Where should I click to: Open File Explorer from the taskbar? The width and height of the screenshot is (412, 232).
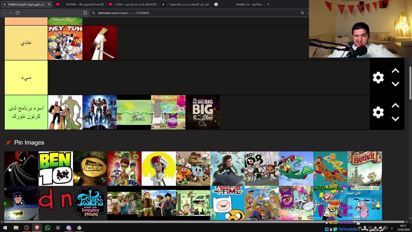click(16, 228)
